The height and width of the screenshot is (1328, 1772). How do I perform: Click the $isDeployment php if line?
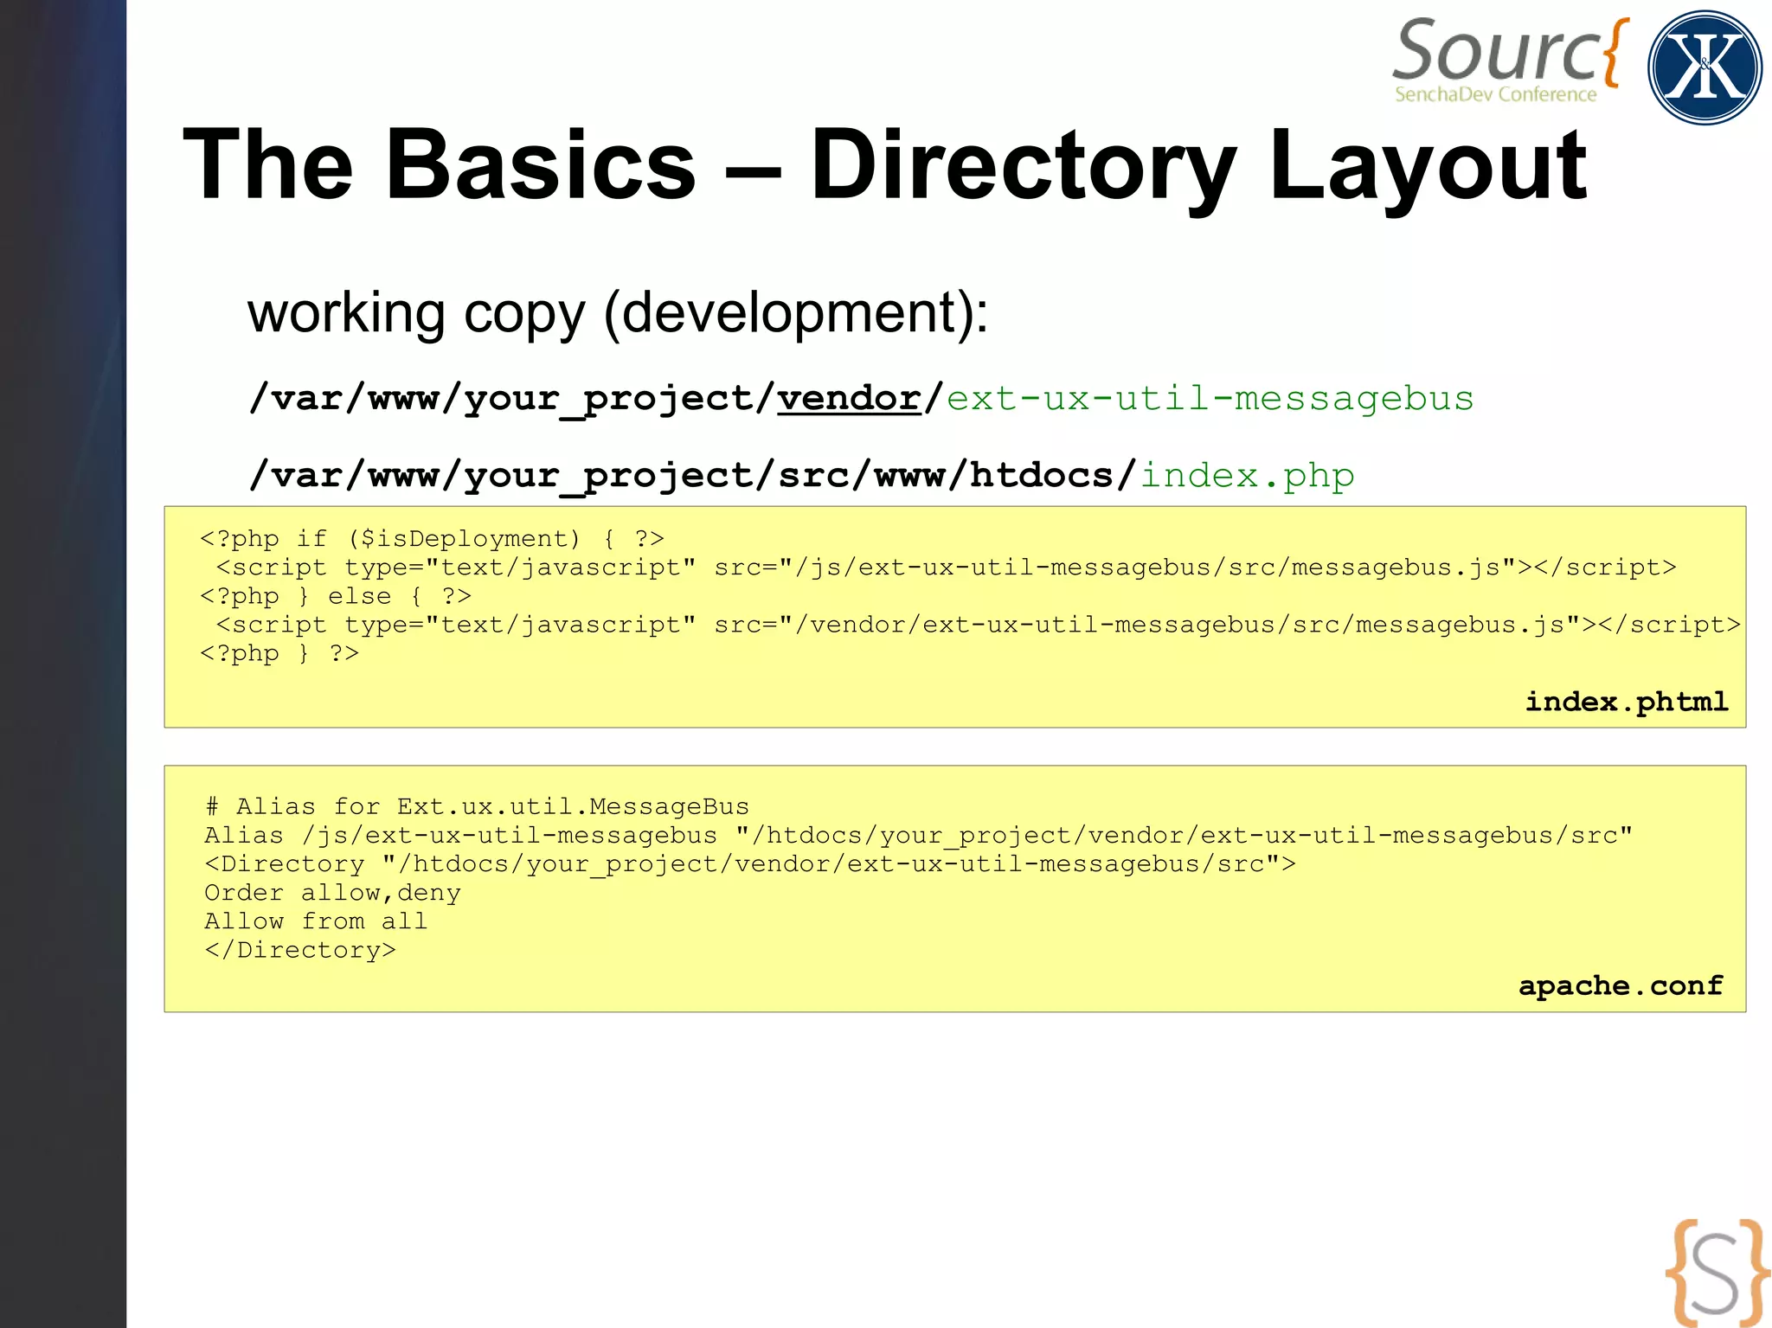pos(432,539)
